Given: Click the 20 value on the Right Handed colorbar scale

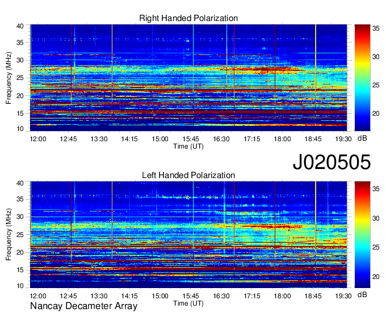Looking at the screenshot, I should click(376, 113).
